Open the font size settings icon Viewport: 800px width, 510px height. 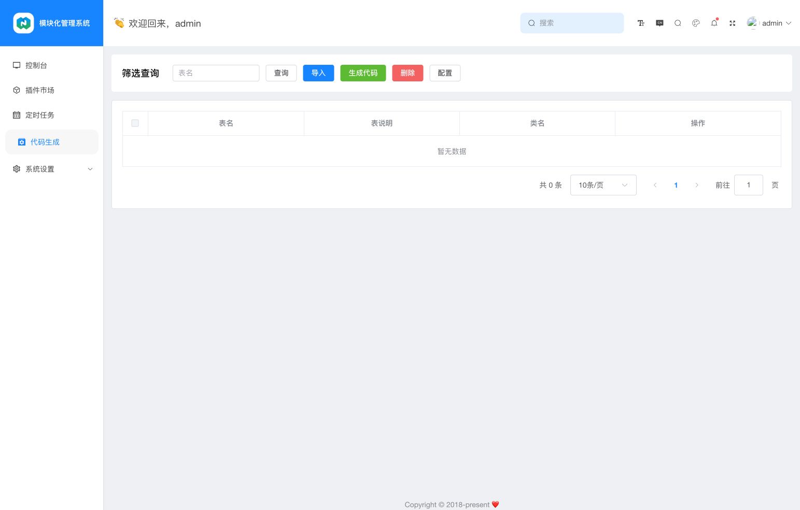point(641,23)
